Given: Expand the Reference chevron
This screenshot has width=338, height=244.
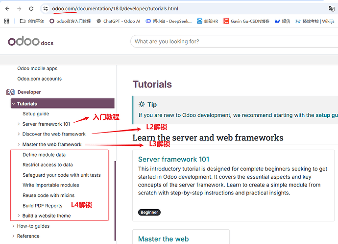Looking at the screenshot, I should tap(13, 236).
